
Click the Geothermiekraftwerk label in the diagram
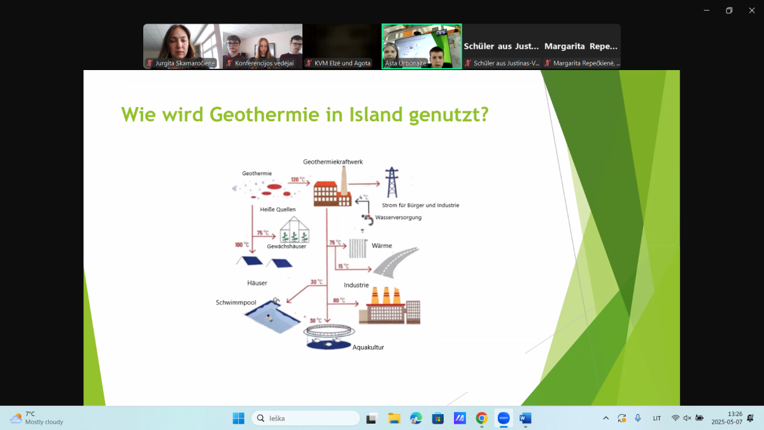point(333,162)
